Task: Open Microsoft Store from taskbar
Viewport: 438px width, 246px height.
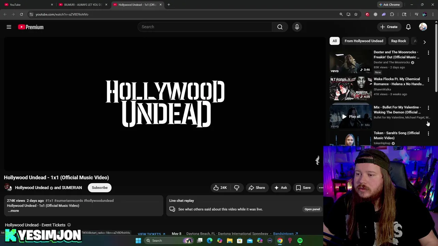Action: (x=240, y=241)
